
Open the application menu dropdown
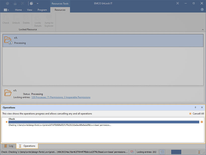(x=7, y=10)
